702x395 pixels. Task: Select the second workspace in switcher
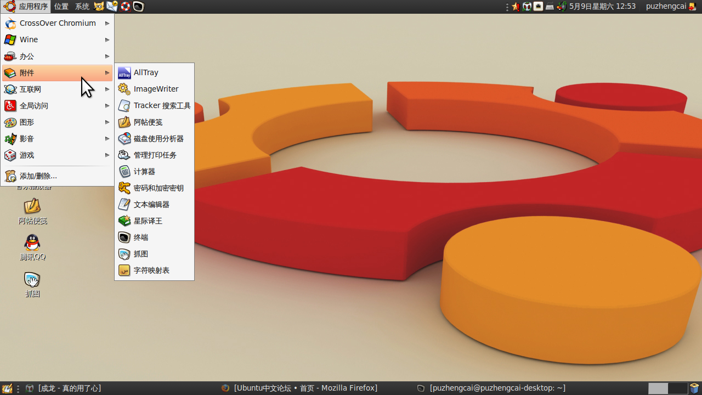tap(678, 388)
